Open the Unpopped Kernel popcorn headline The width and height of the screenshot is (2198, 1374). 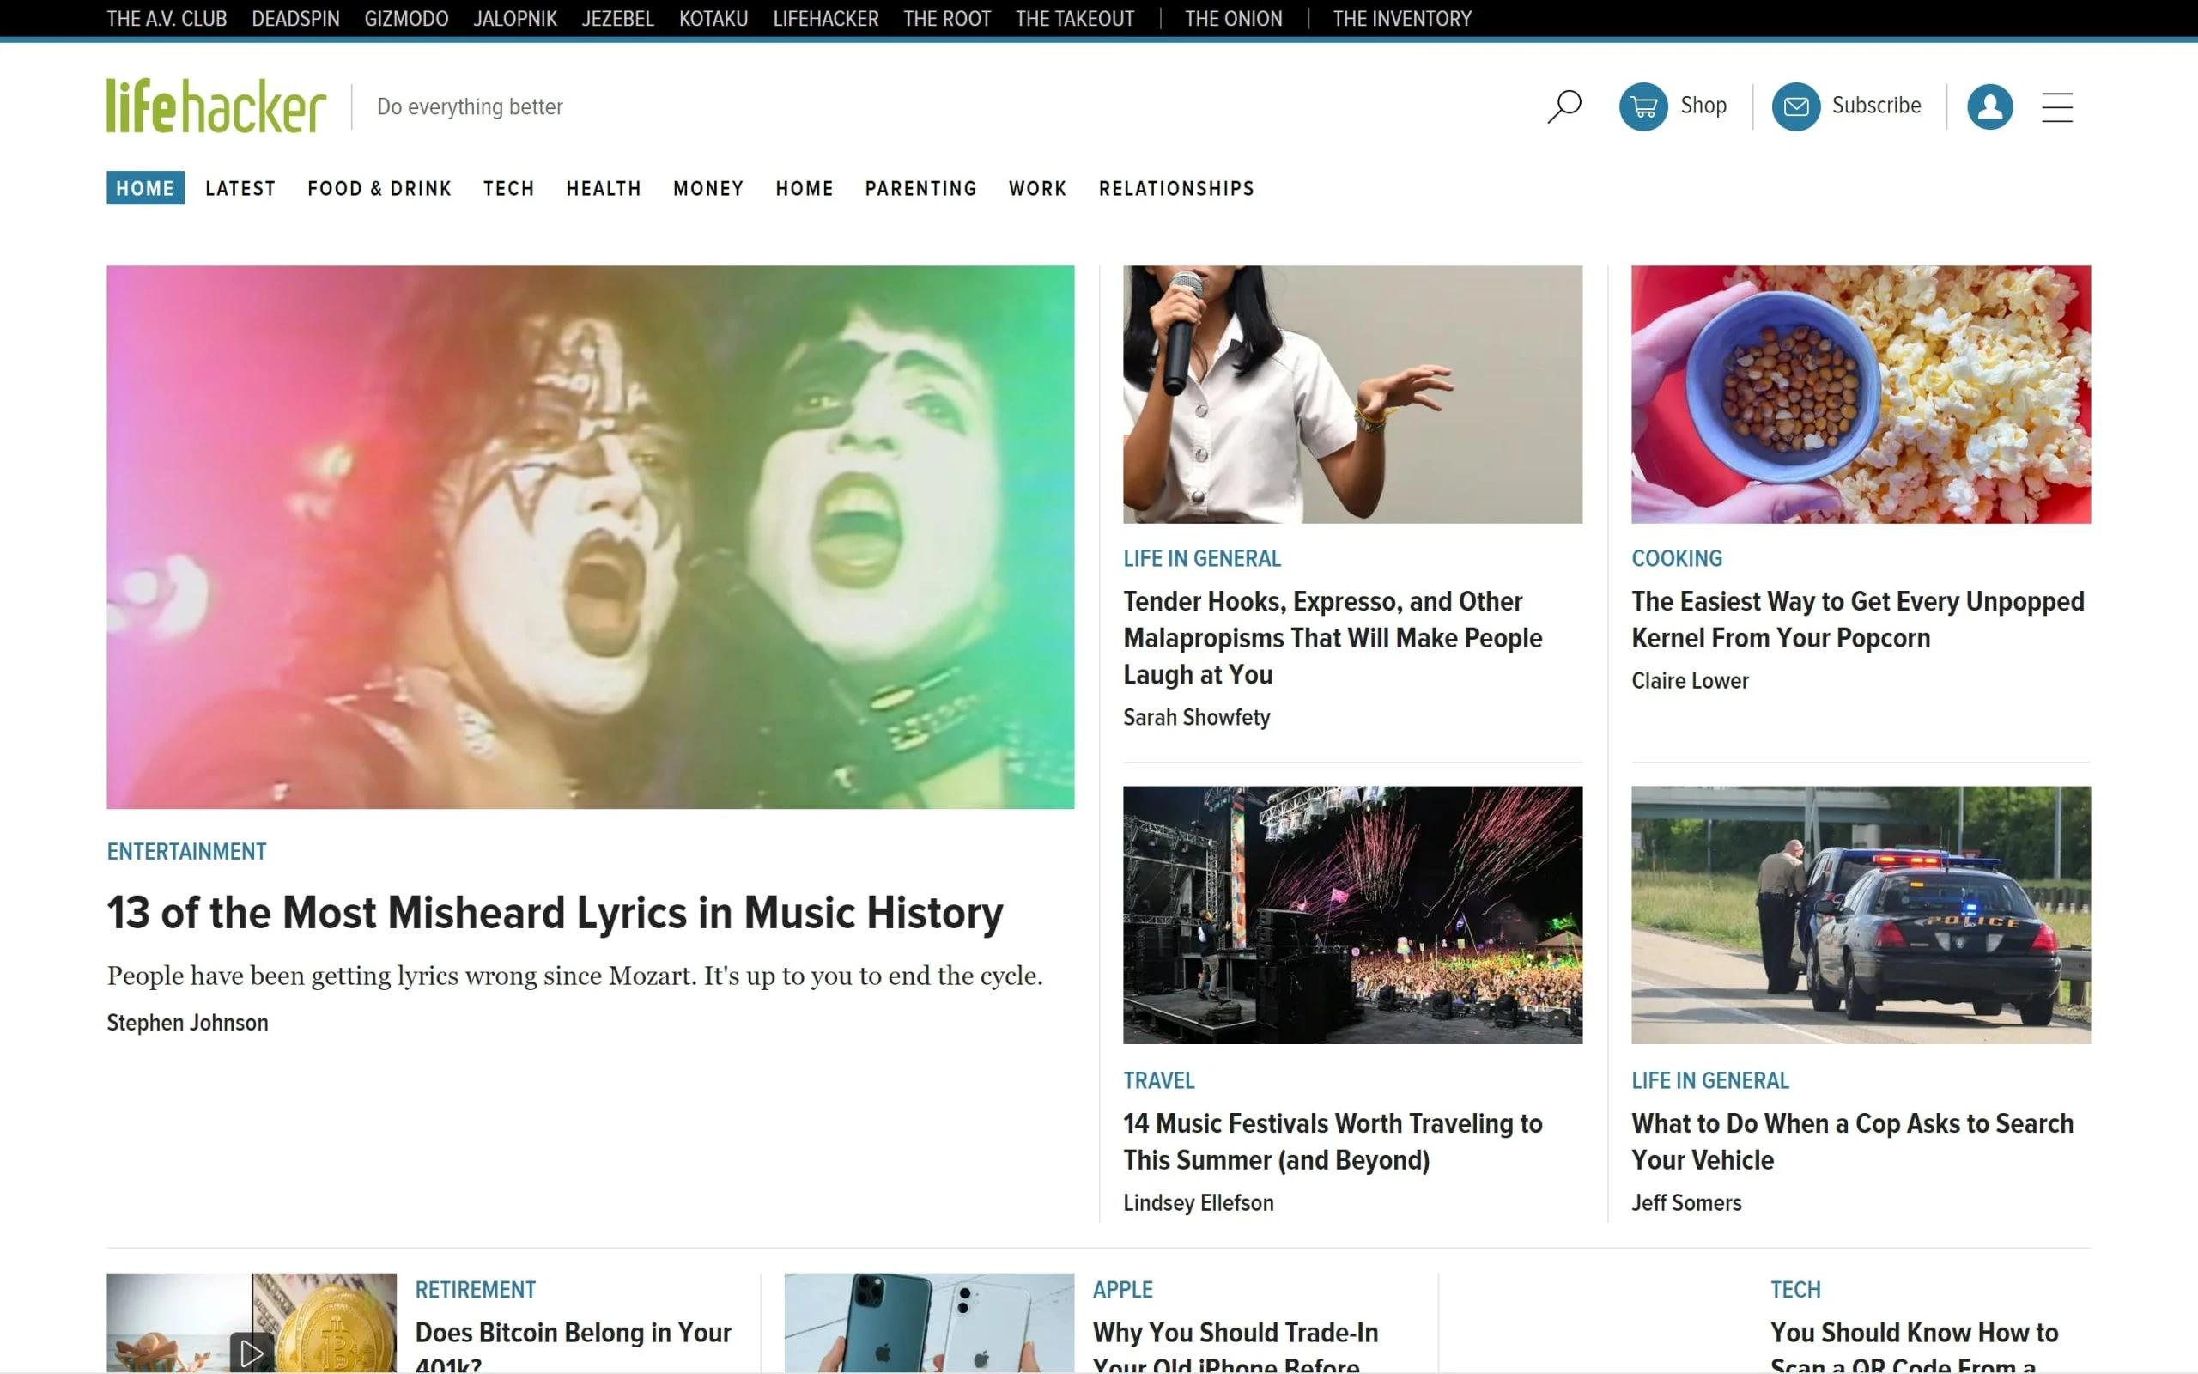[1857, 620]
